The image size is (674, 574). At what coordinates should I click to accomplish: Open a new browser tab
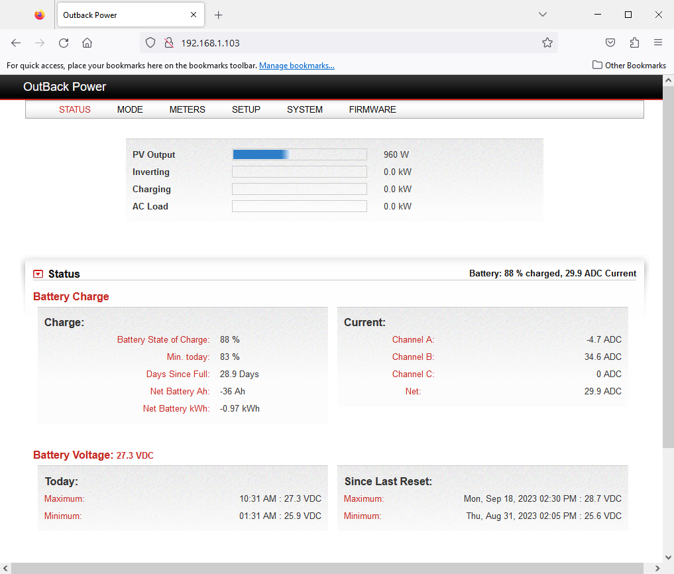click(219, 15)
